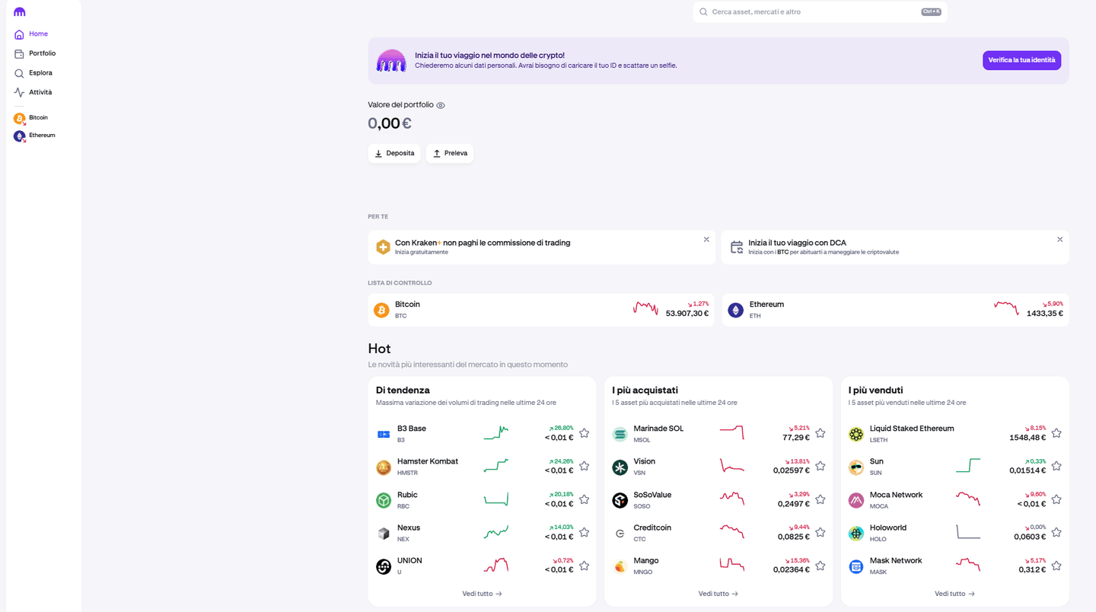Click the Rubic green cube icon

pyautogui.click(x=384, y=500)
